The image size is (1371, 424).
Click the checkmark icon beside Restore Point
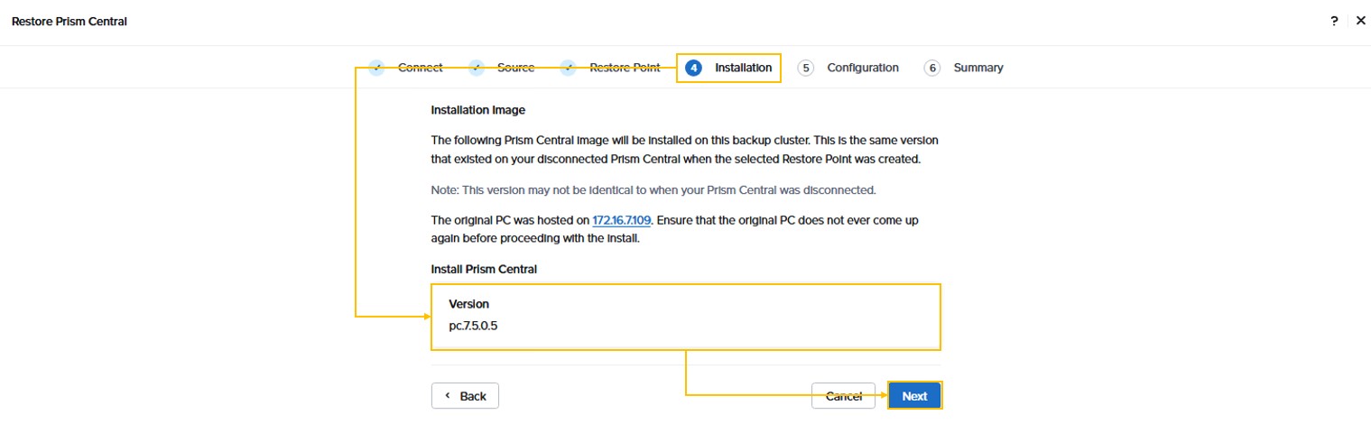pyautogui.click(x=569, y=68)
